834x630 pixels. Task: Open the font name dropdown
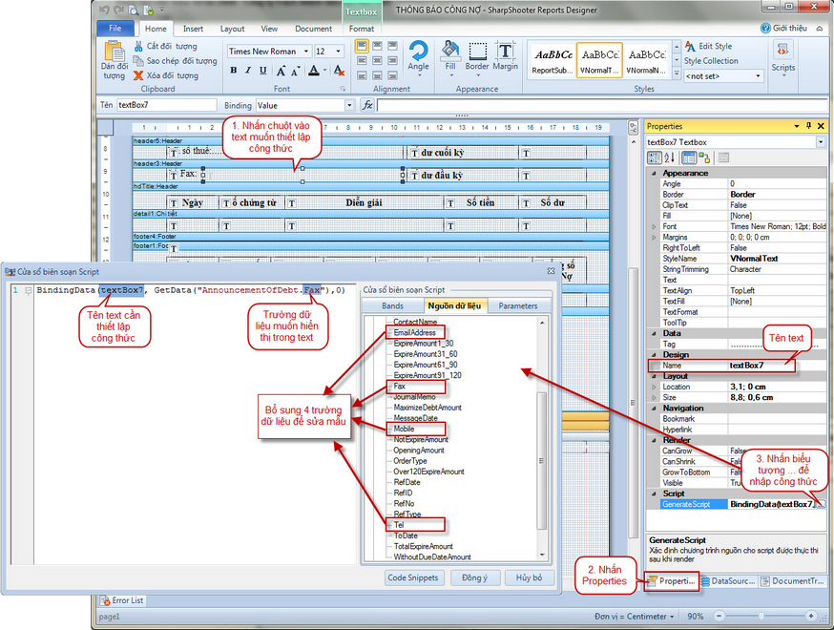click(306, 52)
